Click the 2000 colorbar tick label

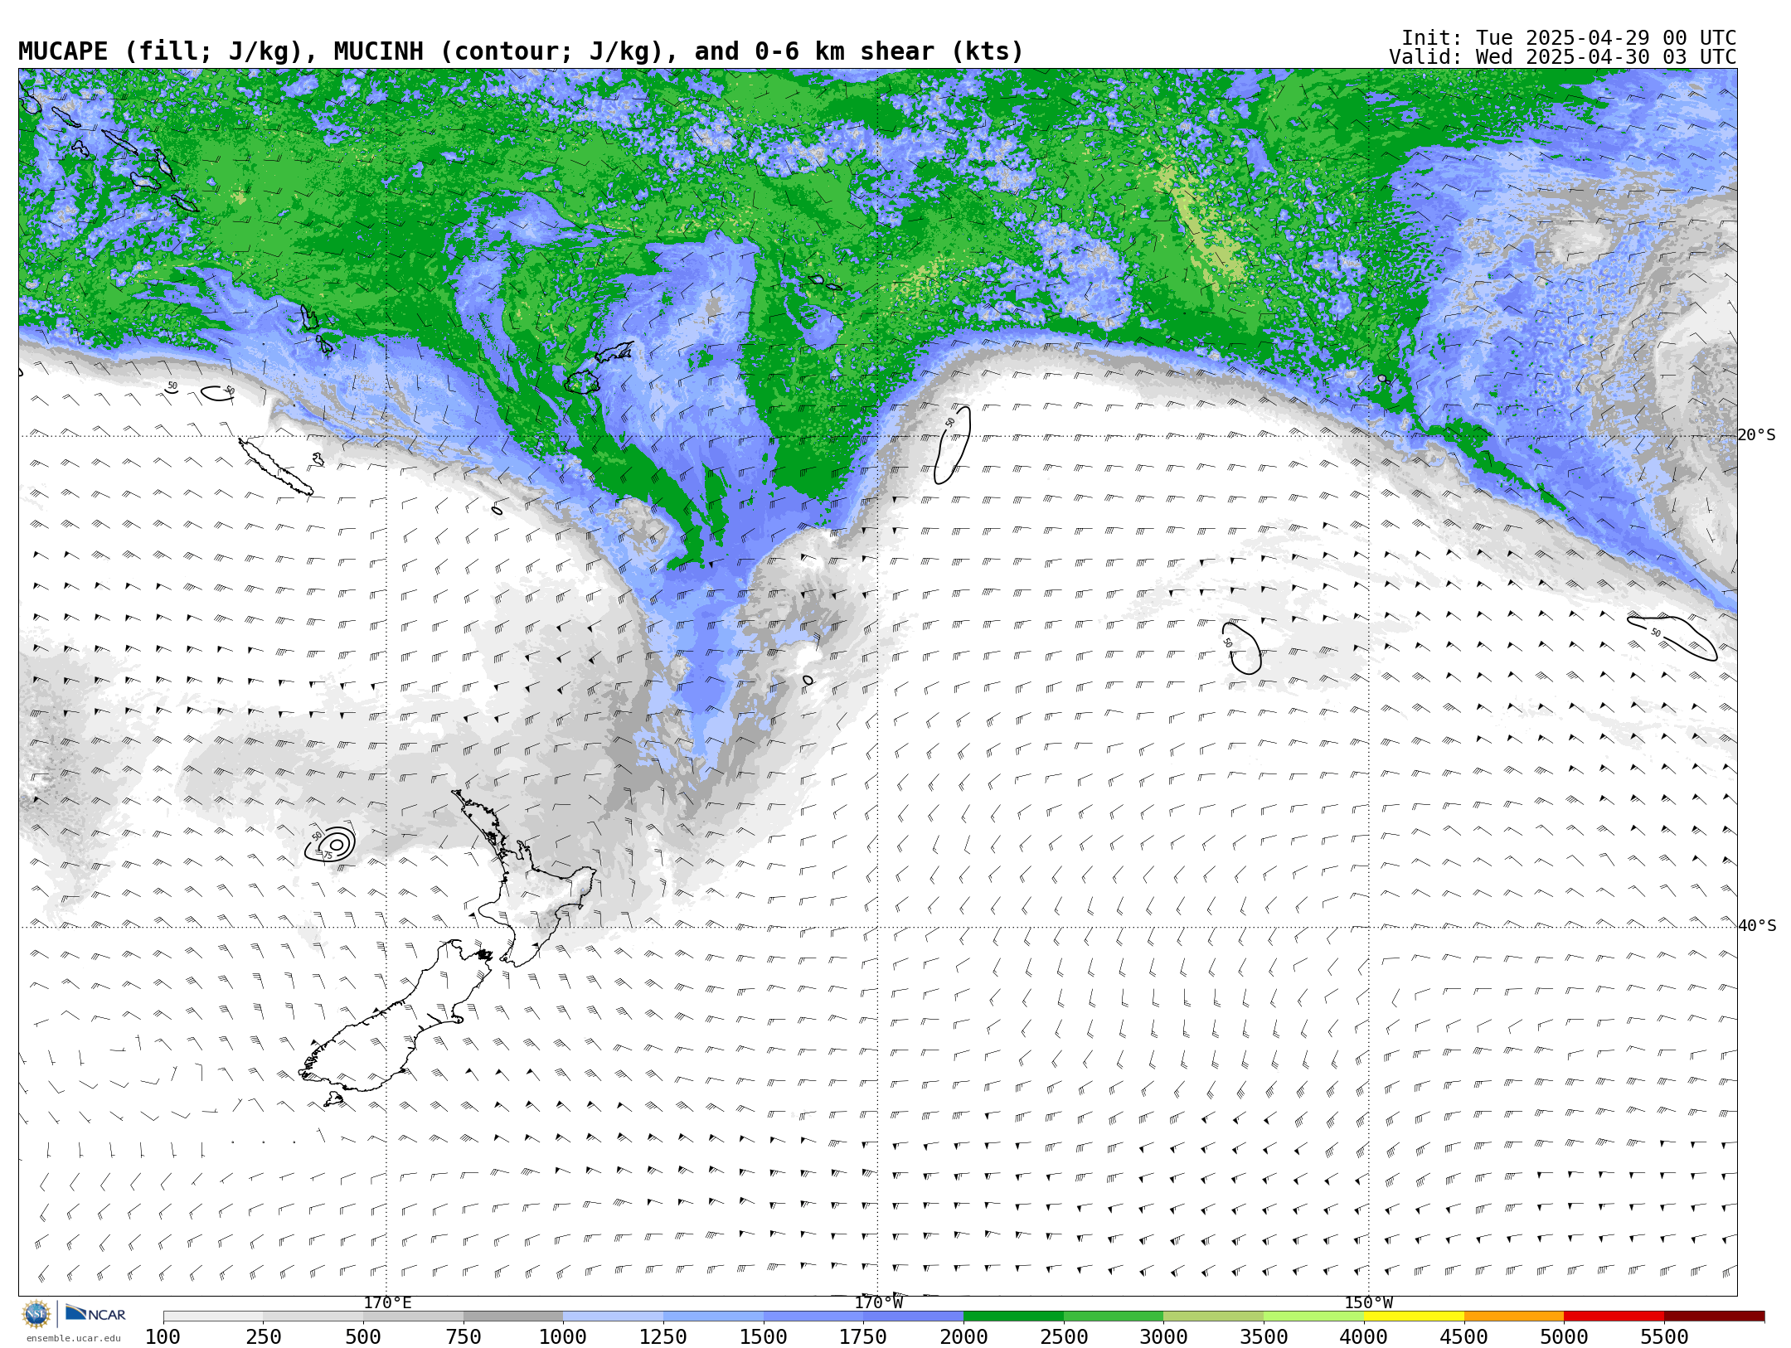(963, 1337)
